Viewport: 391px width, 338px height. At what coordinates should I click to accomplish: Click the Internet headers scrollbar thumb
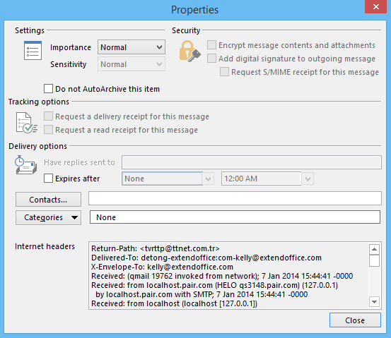pos(374,260)
